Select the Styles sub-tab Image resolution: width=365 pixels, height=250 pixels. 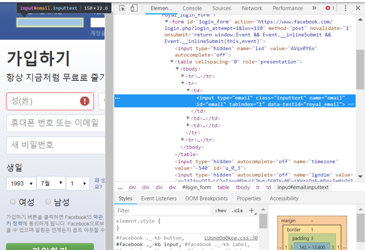pos(125,199)
